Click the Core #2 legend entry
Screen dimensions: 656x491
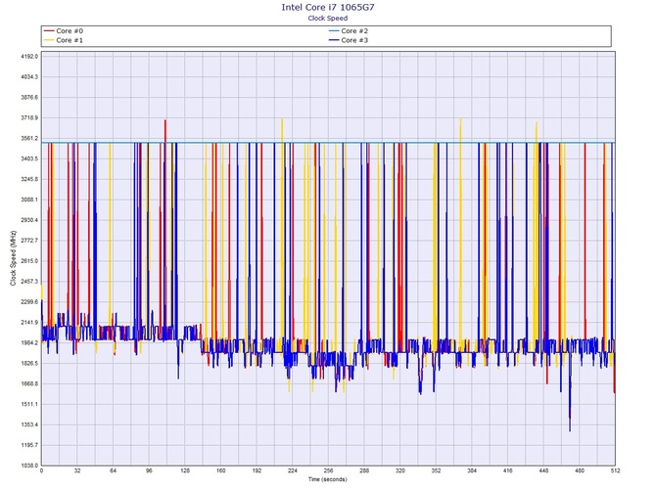coord(349,31)
